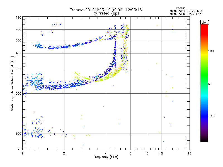
Task: Click the black bottom of the phase colorbar
Action: coord(204,140)
